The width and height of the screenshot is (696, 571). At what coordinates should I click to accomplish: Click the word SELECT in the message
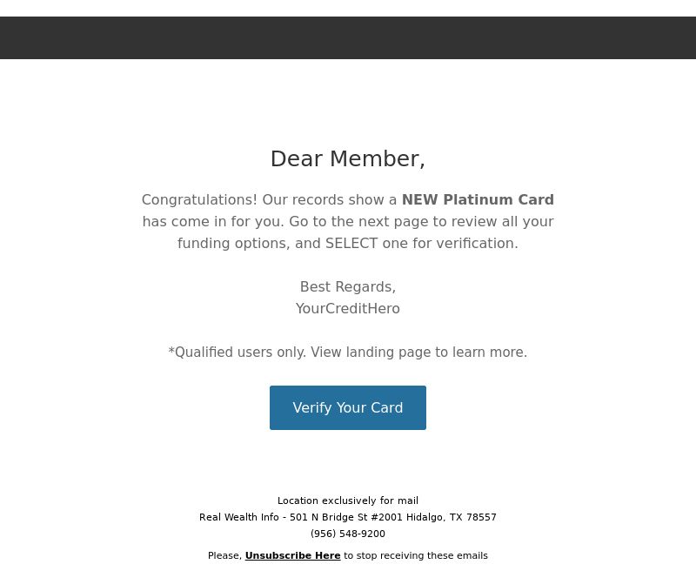(351, 243)
